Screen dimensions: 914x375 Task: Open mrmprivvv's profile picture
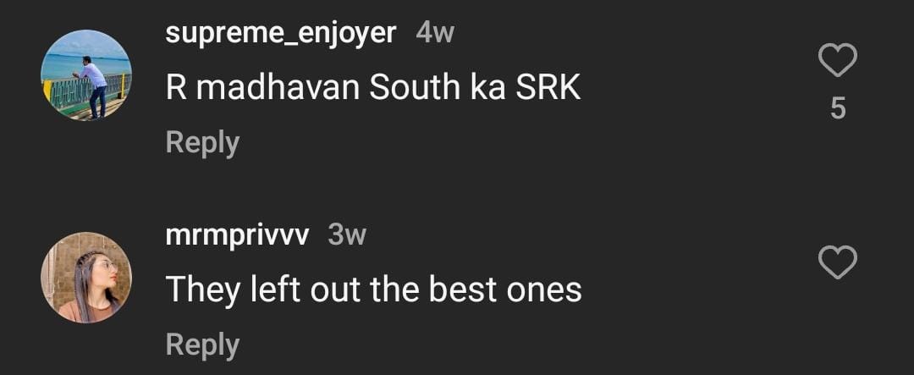(x=86, y=277)
